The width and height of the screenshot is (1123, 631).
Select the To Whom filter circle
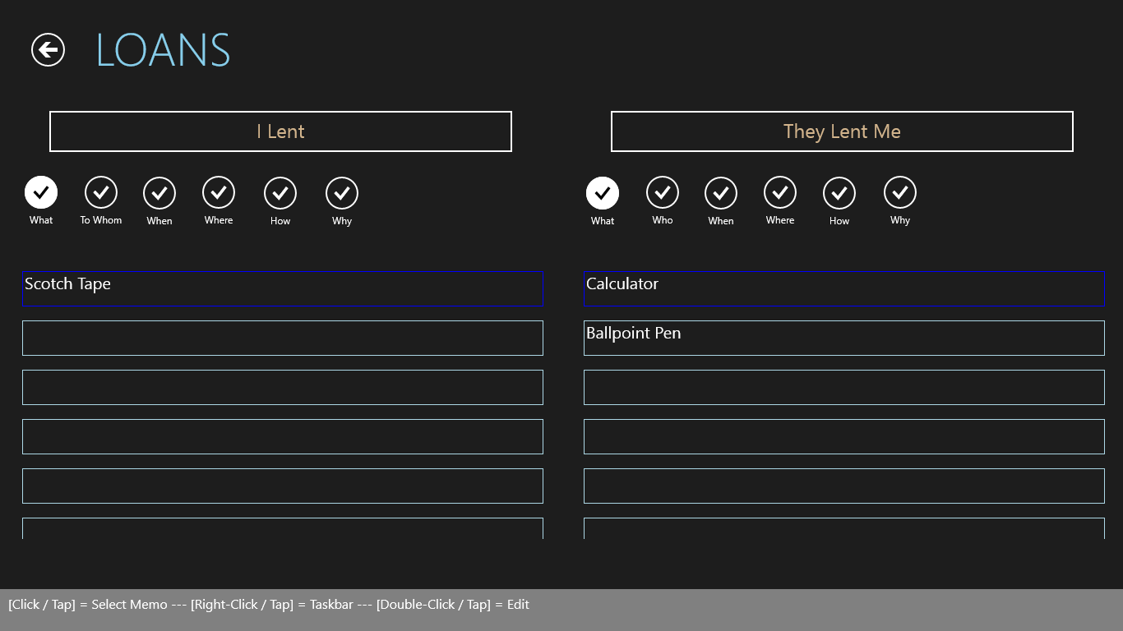(x=101, y=193)
